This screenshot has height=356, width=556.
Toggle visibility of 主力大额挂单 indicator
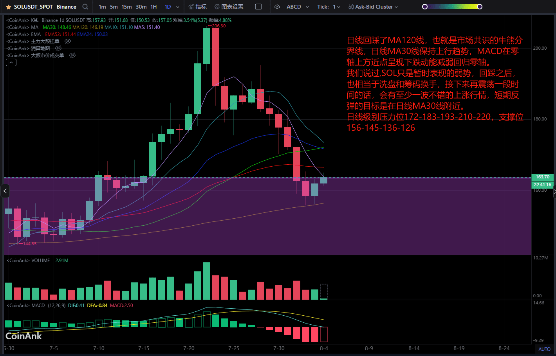click(x=67, y=41)
